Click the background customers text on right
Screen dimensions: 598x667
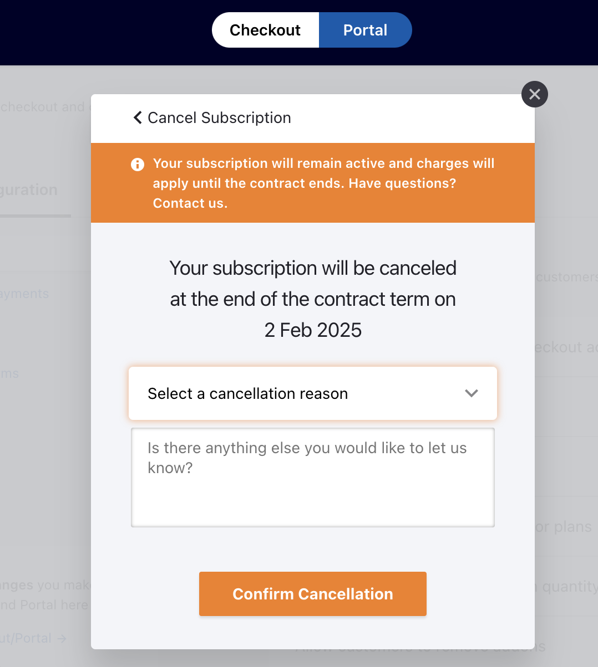tap(566, 277)
